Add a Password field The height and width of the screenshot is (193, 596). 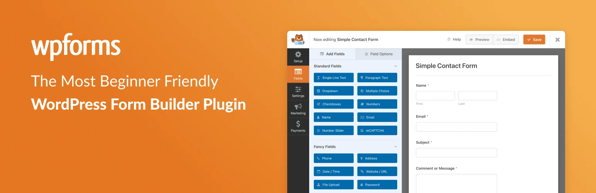point(377,185)
